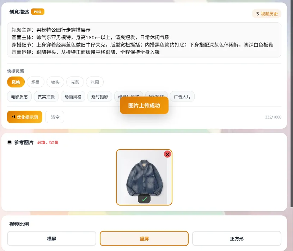The image size is (293, 251).
Task: Open the 光影 inspiration tab
Action: [x=75, y=82]
